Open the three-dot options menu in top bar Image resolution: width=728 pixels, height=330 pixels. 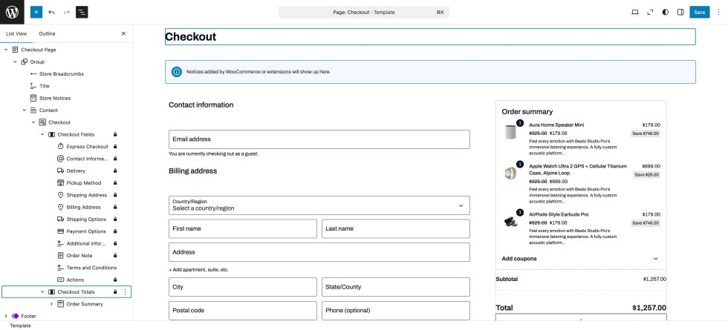coord(719,12)
